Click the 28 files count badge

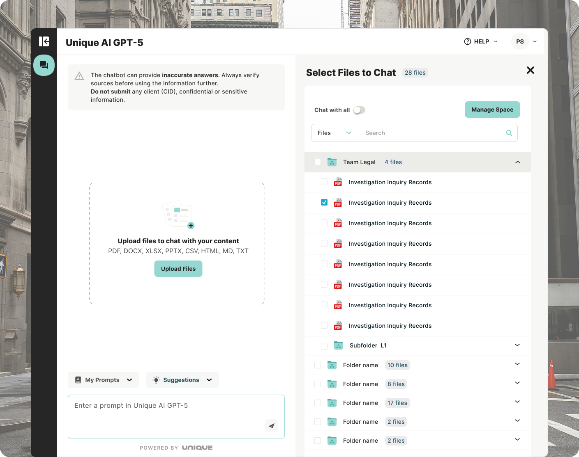click(415, 73)
